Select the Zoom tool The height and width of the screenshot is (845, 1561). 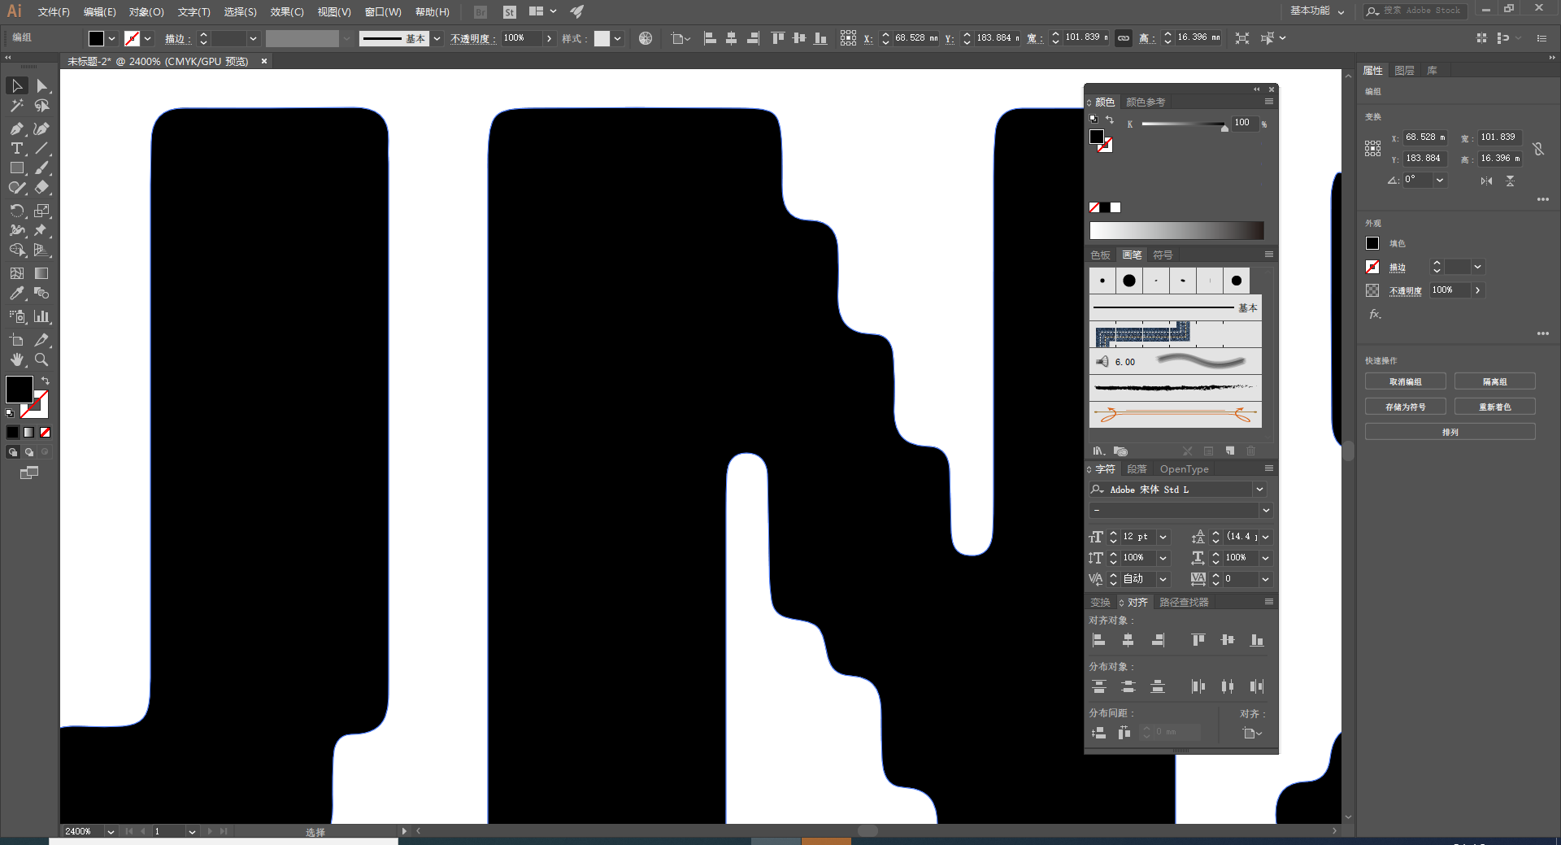41,359
